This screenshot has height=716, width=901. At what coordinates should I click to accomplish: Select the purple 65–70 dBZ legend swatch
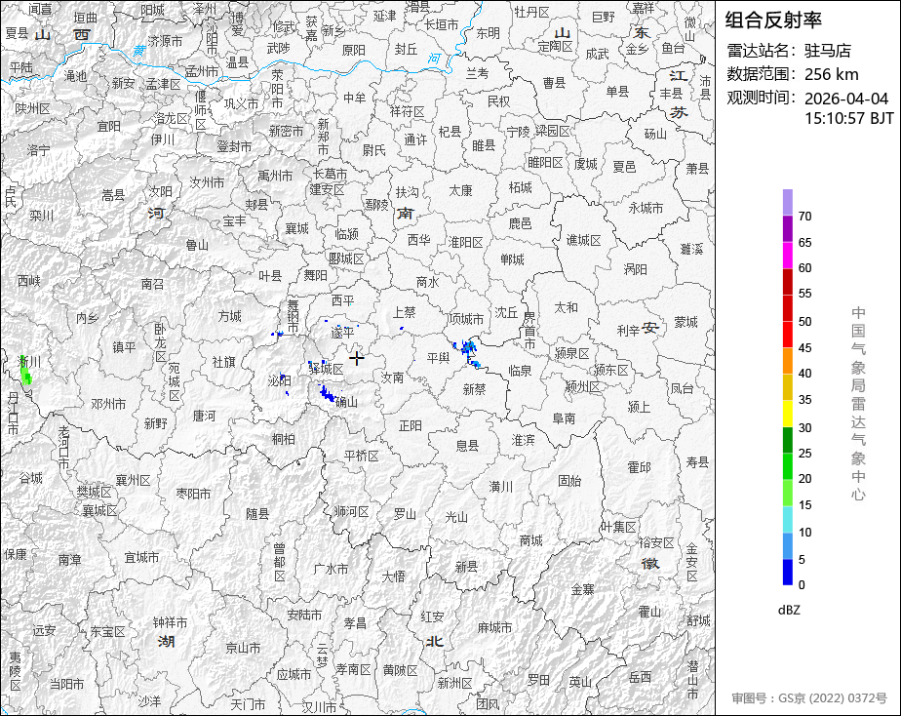click(787, 228)
